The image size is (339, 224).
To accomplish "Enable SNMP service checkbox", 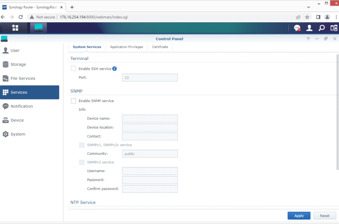I will coord(73,101).
